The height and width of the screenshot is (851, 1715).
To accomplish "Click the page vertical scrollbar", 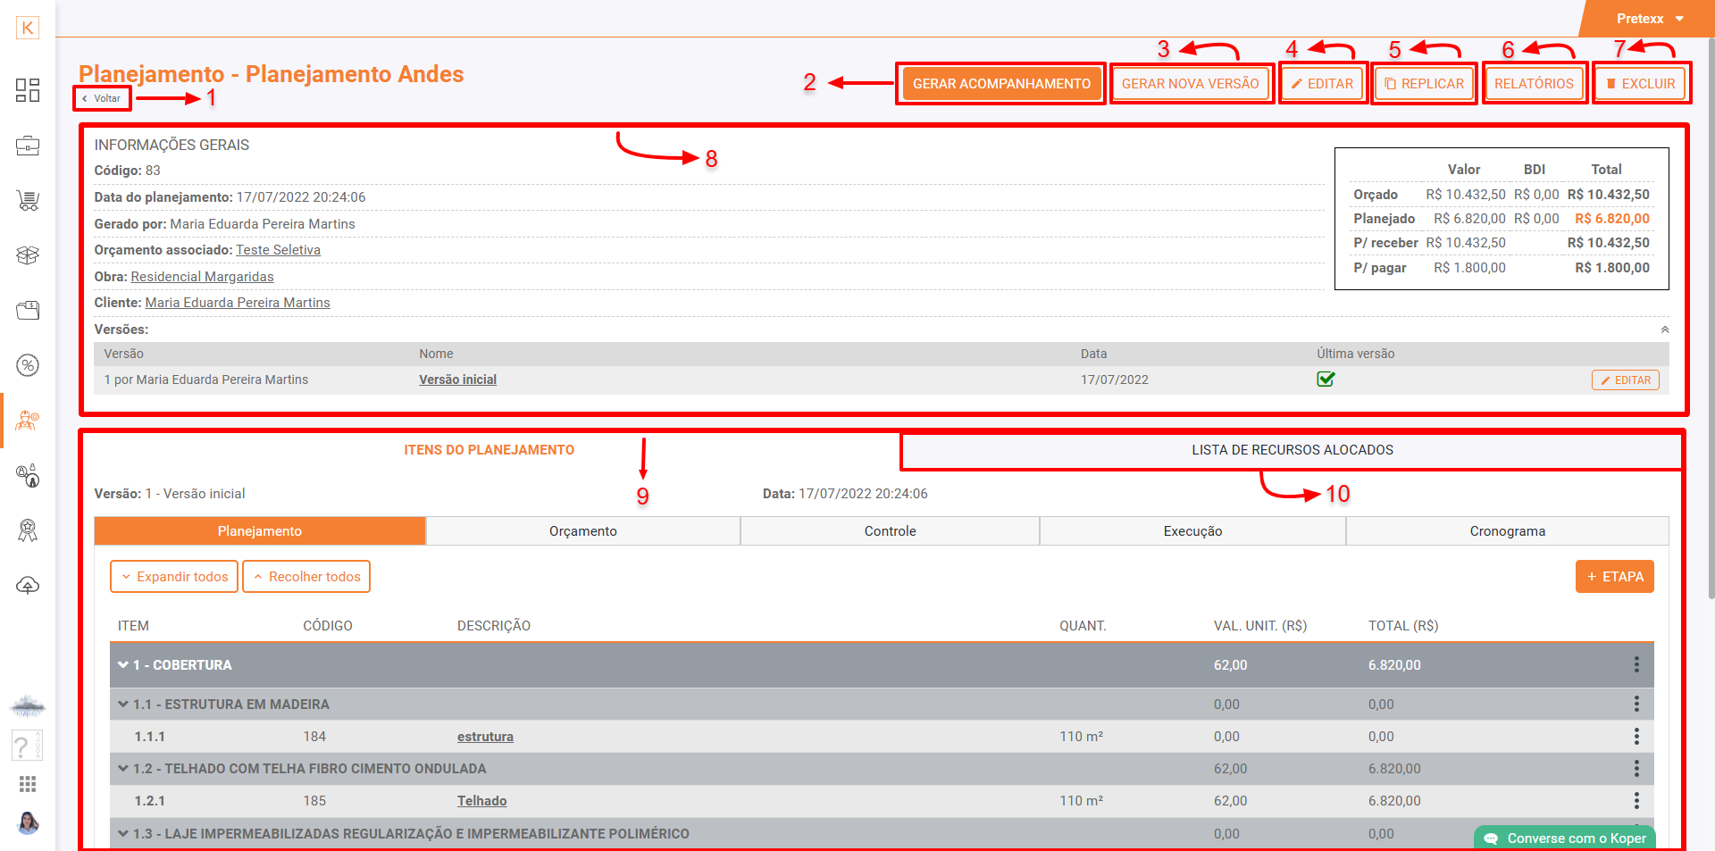I will point(1710,357).
